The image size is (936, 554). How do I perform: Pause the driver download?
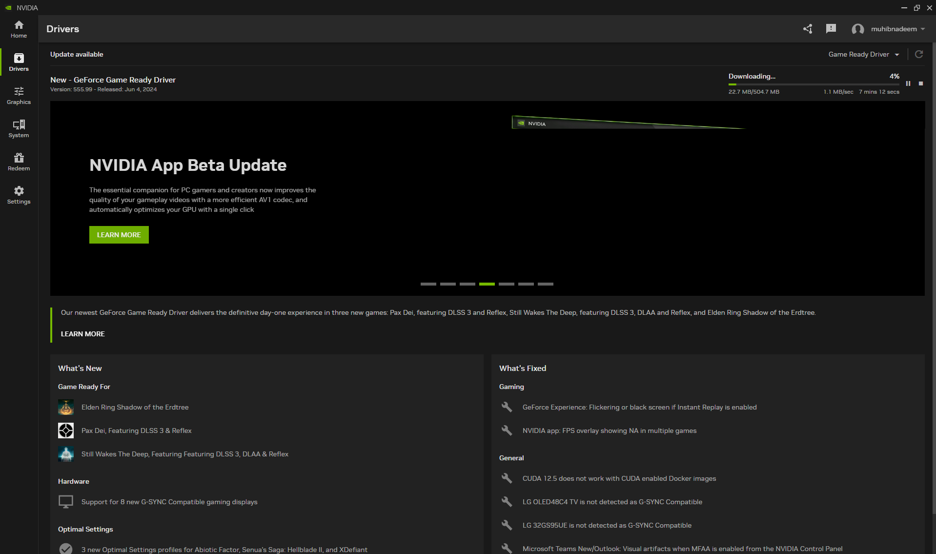pyautogui.click(x=908, y=83)
